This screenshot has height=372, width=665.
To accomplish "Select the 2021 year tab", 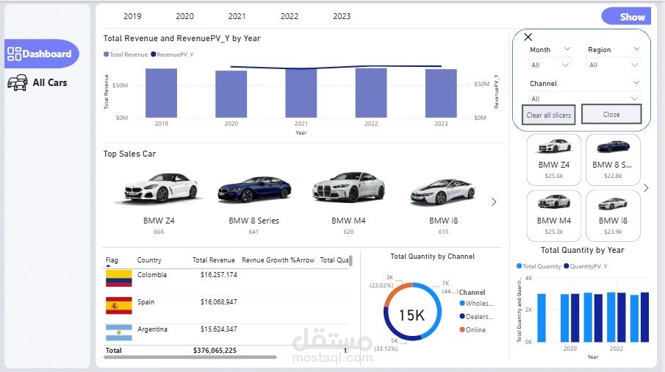I will tap(237, 16).
